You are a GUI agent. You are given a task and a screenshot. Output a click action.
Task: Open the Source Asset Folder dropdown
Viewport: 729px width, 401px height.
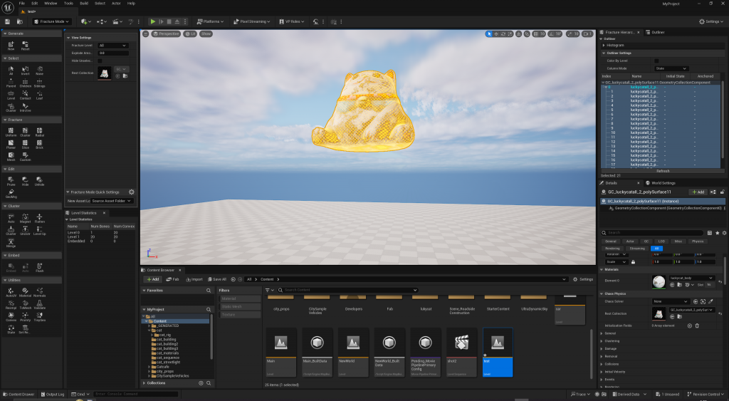(112, 201)
